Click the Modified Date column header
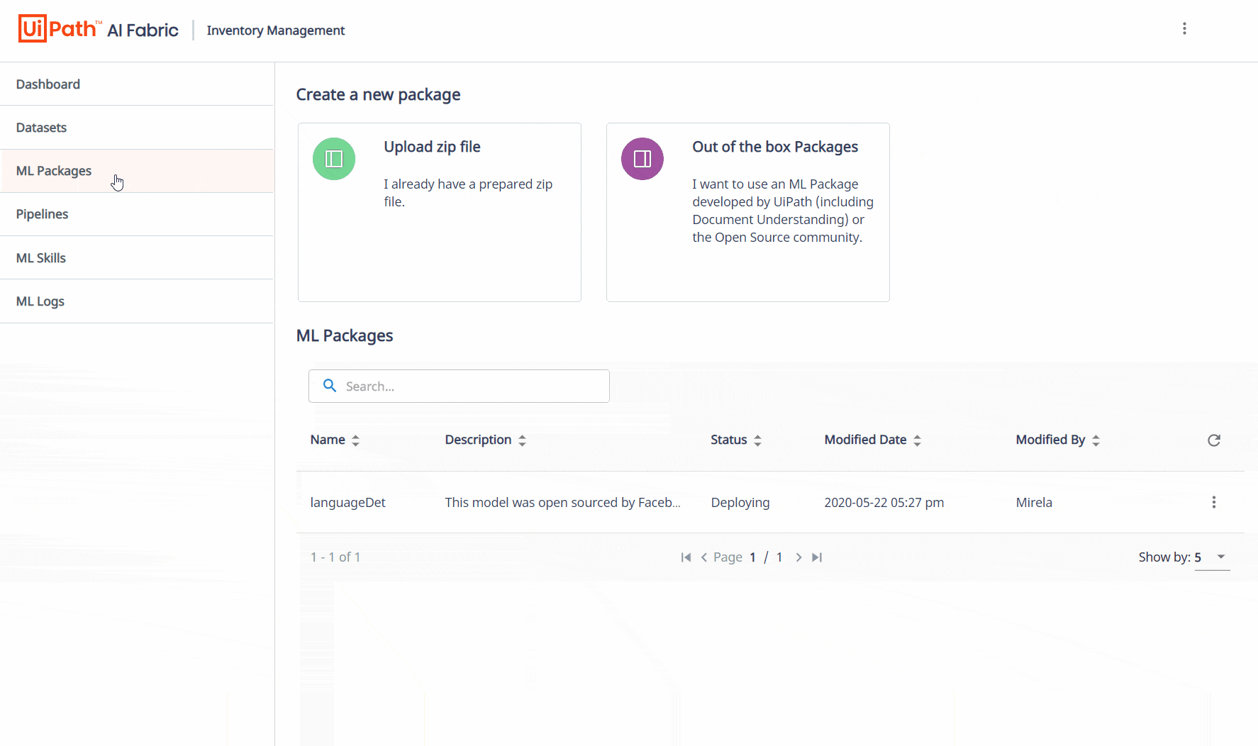The image size is (1258, 746). tap(865, 440)
